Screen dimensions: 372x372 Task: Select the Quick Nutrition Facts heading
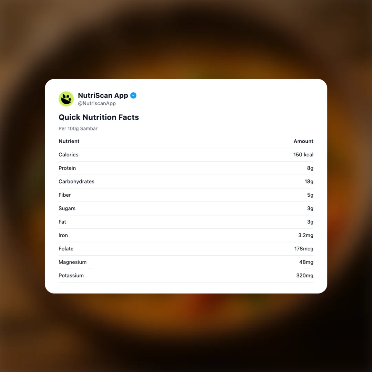pyautogui.click(x=99, y=117)
